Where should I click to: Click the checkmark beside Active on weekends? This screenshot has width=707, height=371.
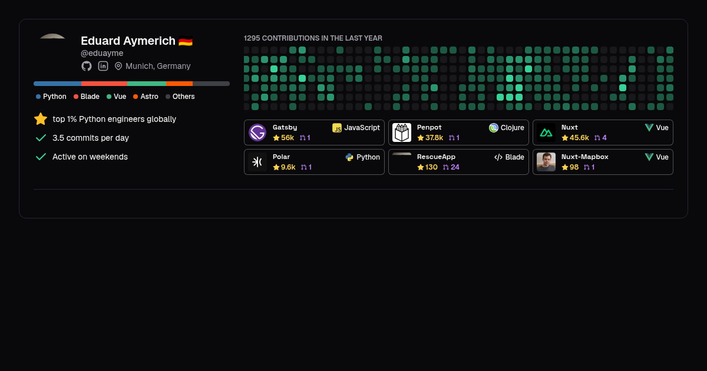pos(41,157)
